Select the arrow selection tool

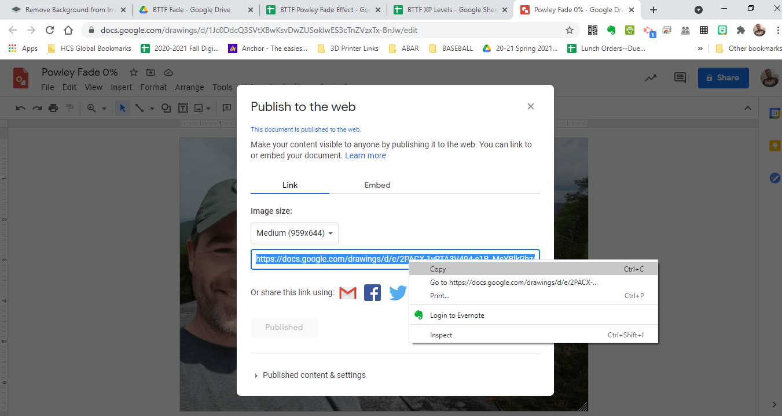click(x=122, y=107)
